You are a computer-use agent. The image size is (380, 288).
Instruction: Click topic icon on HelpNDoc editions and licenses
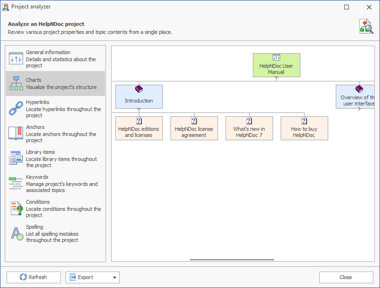coord(139,120)
